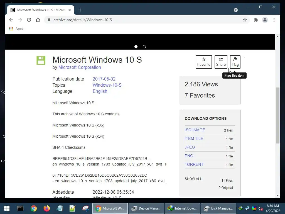Screen dimensions: 285x214
Task: Open ITEM TILE download option
Action: [x=194, y=138]
